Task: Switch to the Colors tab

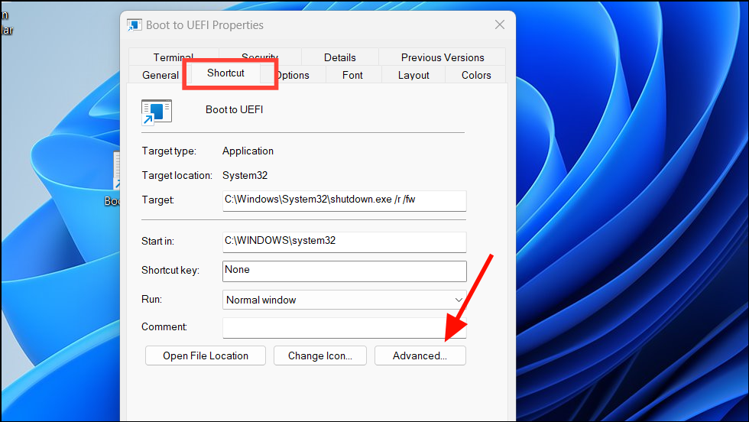Action: (475, 75)
